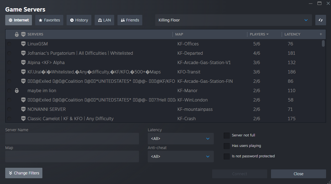This screenshot has width=331, height=184.
Task: Select the NONANNI SERVER name
Action: [46, 109]
